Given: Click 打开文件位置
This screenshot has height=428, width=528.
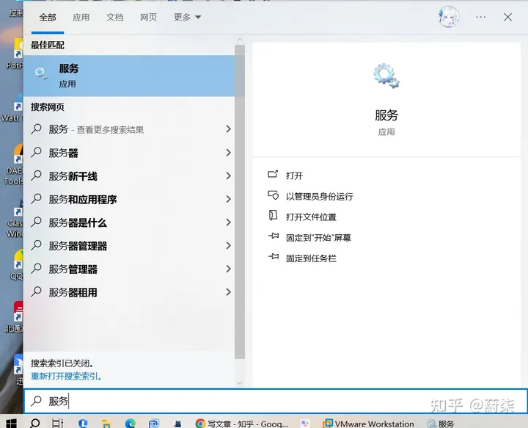Looking at the screenshot, I should 311,217.
